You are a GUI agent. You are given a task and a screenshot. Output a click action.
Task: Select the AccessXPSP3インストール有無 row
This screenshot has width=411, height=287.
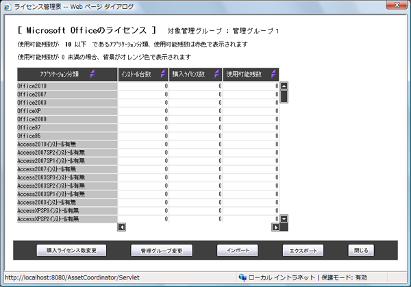[148, 211]
